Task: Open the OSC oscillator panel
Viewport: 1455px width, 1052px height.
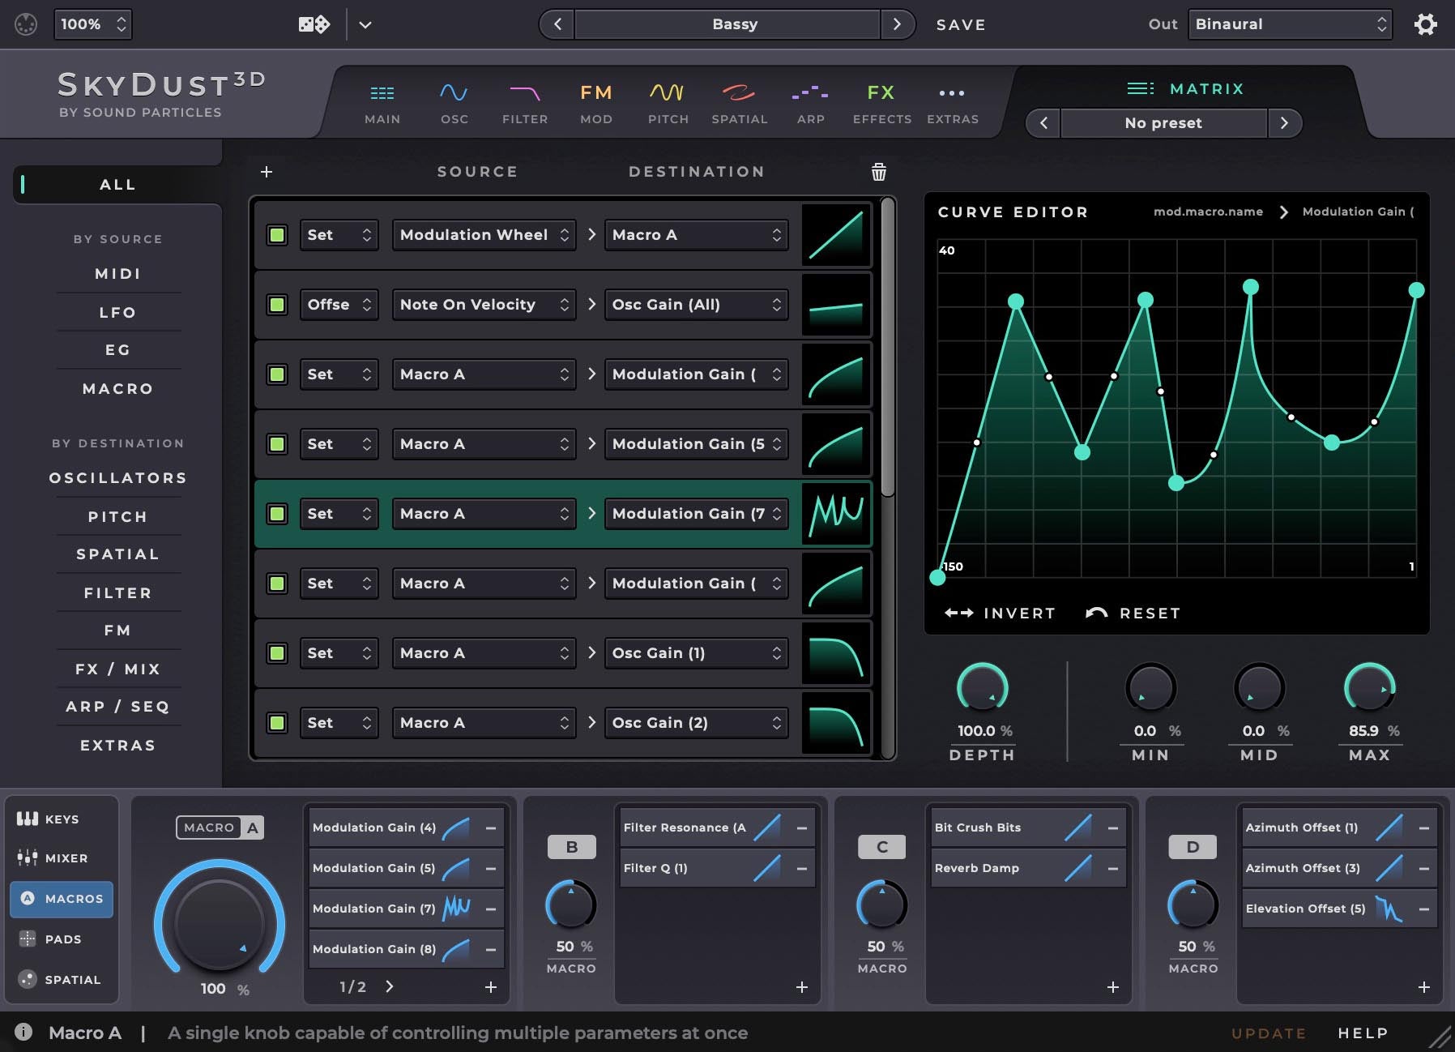Action: pos(454,101)
